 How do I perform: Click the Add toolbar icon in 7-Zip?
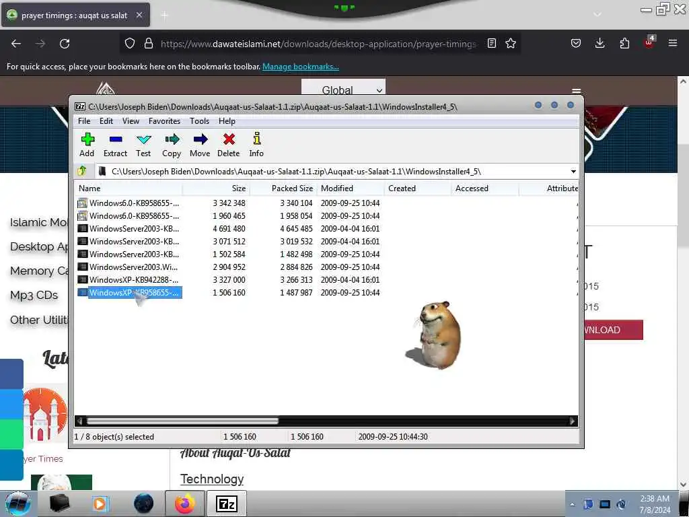pyautogui.click(x=87, y=145)
